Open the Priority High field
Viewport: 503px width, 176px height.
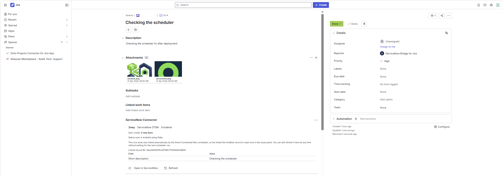(x=385, y=61)
